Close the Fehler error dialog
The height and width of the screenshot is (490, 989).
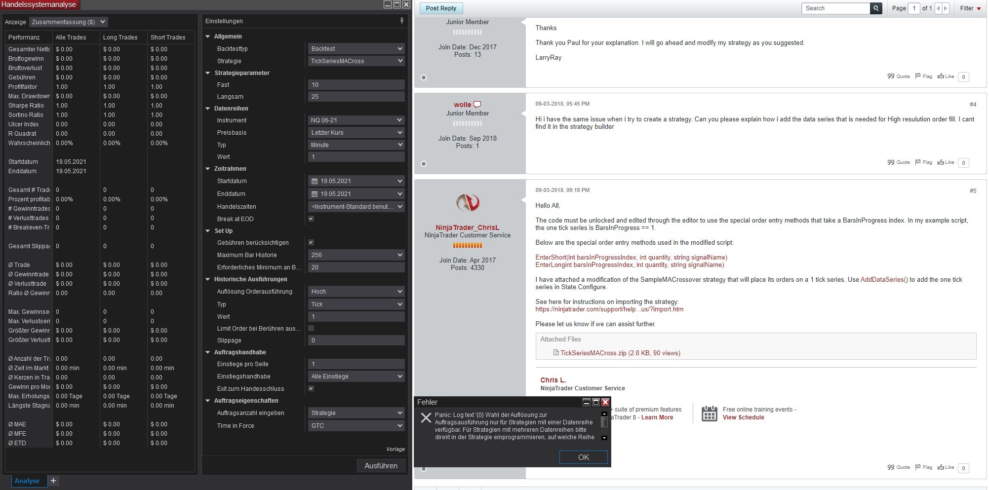[605, 402]
